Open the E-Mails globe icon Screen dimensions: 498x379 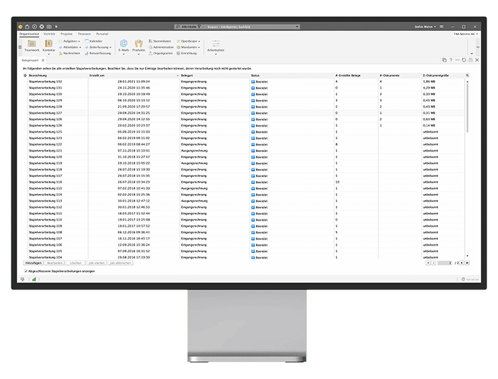click(x=124, y=44)
